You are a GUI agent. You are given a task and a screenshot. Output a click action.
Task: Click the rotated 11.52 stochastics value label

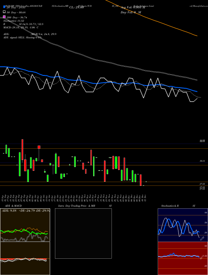pyautogui.click(x=202, y=238)
